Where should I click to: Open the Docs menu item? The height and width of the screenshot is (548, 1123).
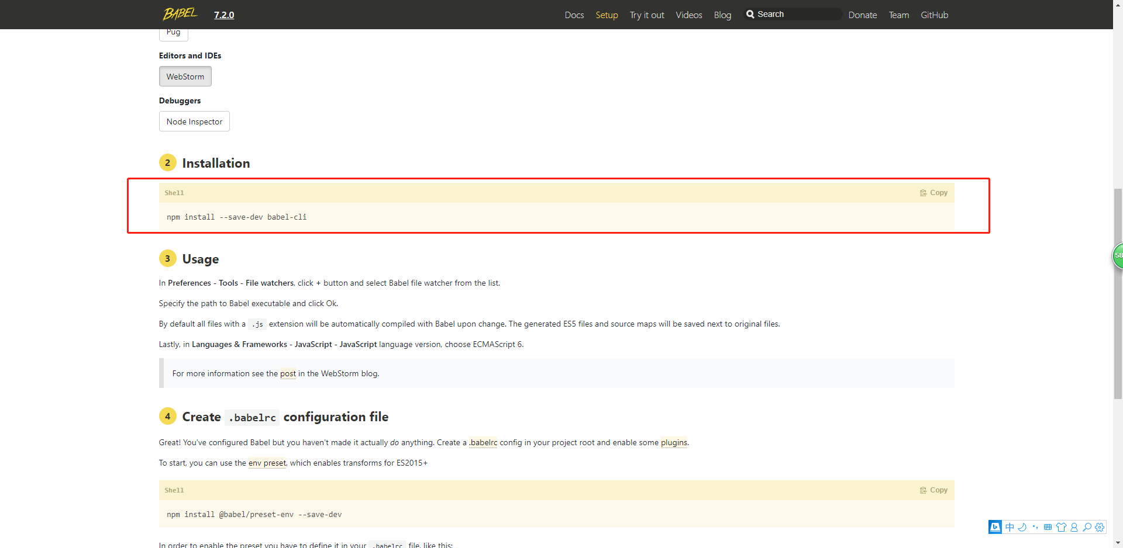tap(574, 15)
